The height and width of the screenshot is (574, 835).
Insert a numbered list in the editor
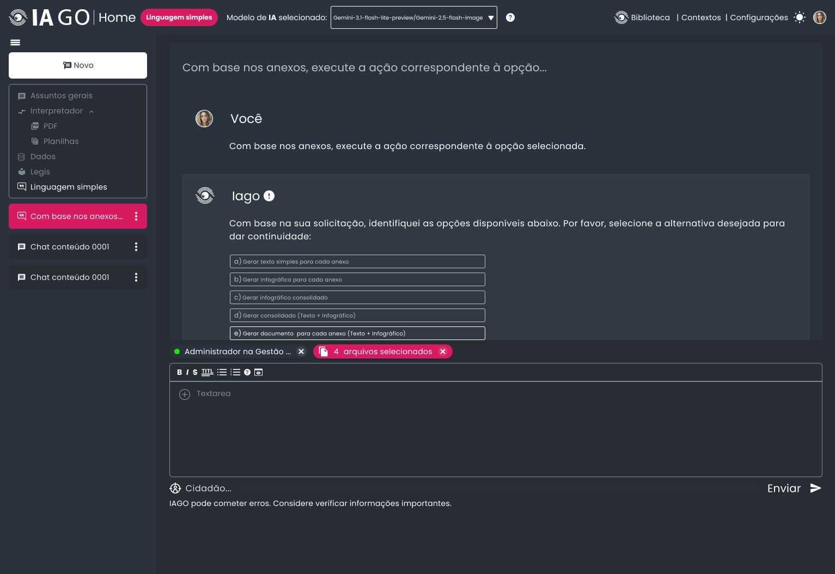pyautogui.click(x=235, y=372)
